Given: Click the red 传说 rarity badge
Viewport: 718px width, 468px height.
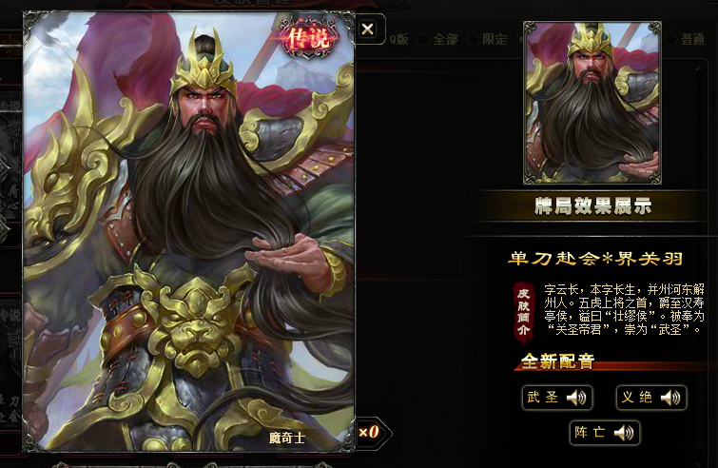Looking at the screenshot, I should point(309,38).
